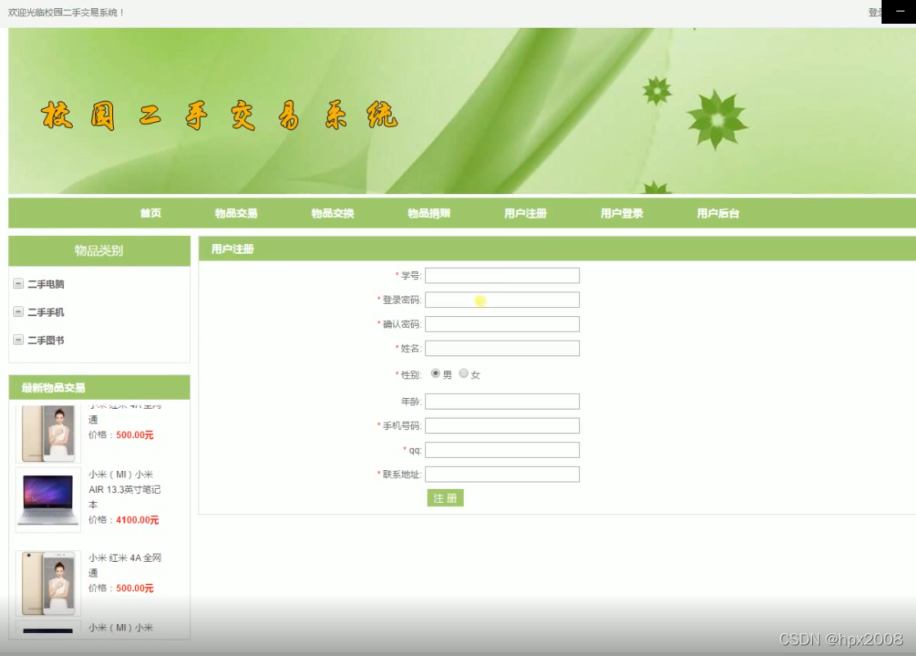Open the Xiaomi AIR laptop thumbnail
This screenshot has width=916, height=656.
pyautogui.click(x=48, y=500)
